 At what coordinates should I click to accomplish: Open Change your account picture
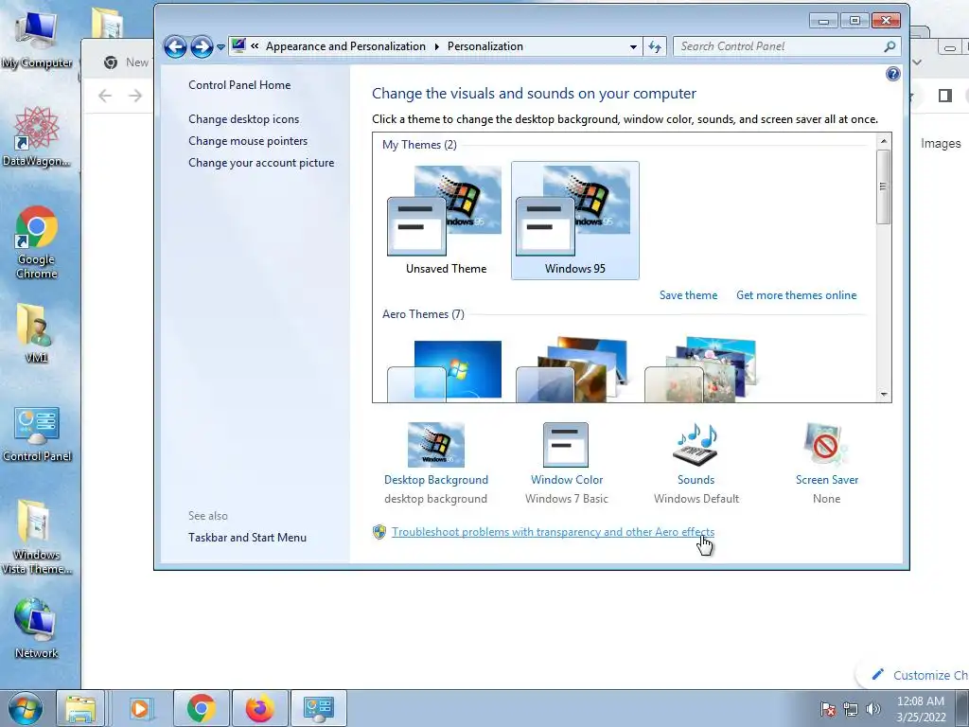coord(261,163)
